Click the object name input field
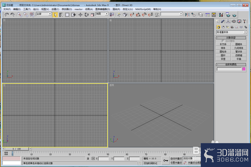 pos(229,69)
